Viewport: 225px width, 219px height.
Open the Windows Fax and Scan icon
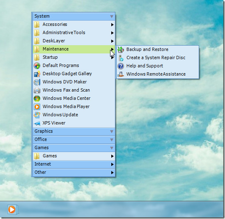pos(37,90)
